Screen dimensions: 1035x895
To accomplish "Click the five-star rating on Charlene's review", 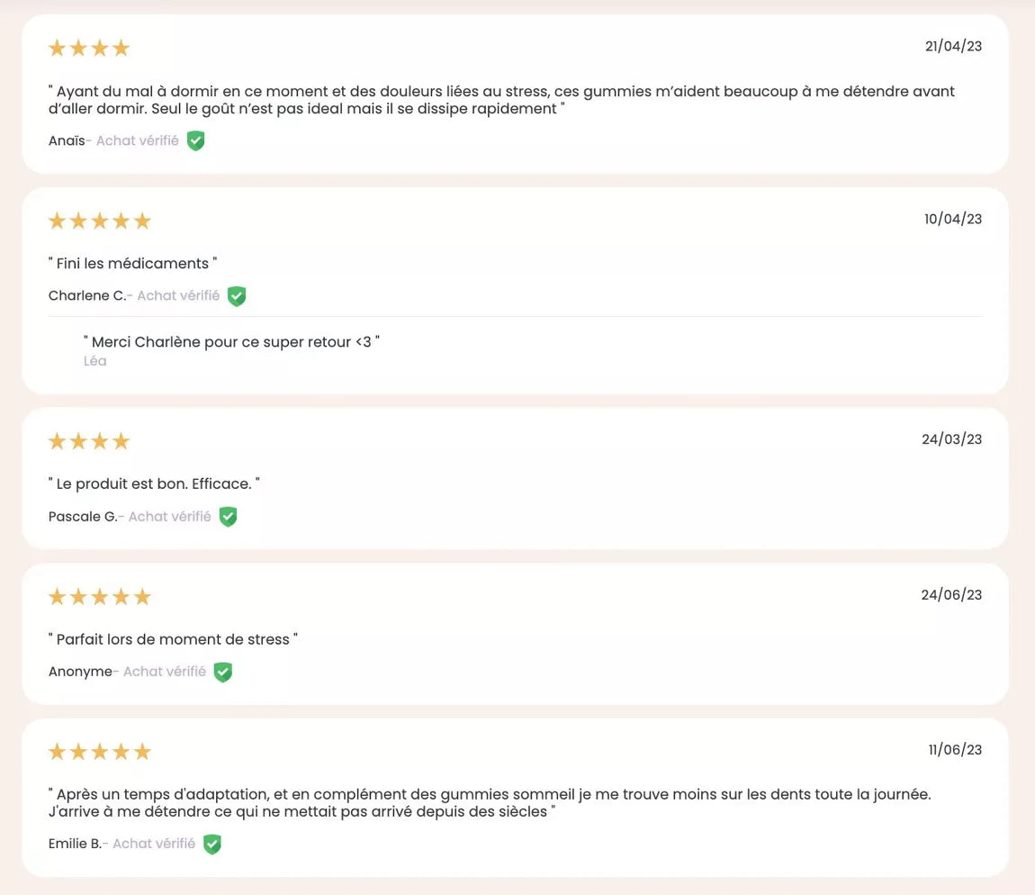I will click(x=100, y=221).
